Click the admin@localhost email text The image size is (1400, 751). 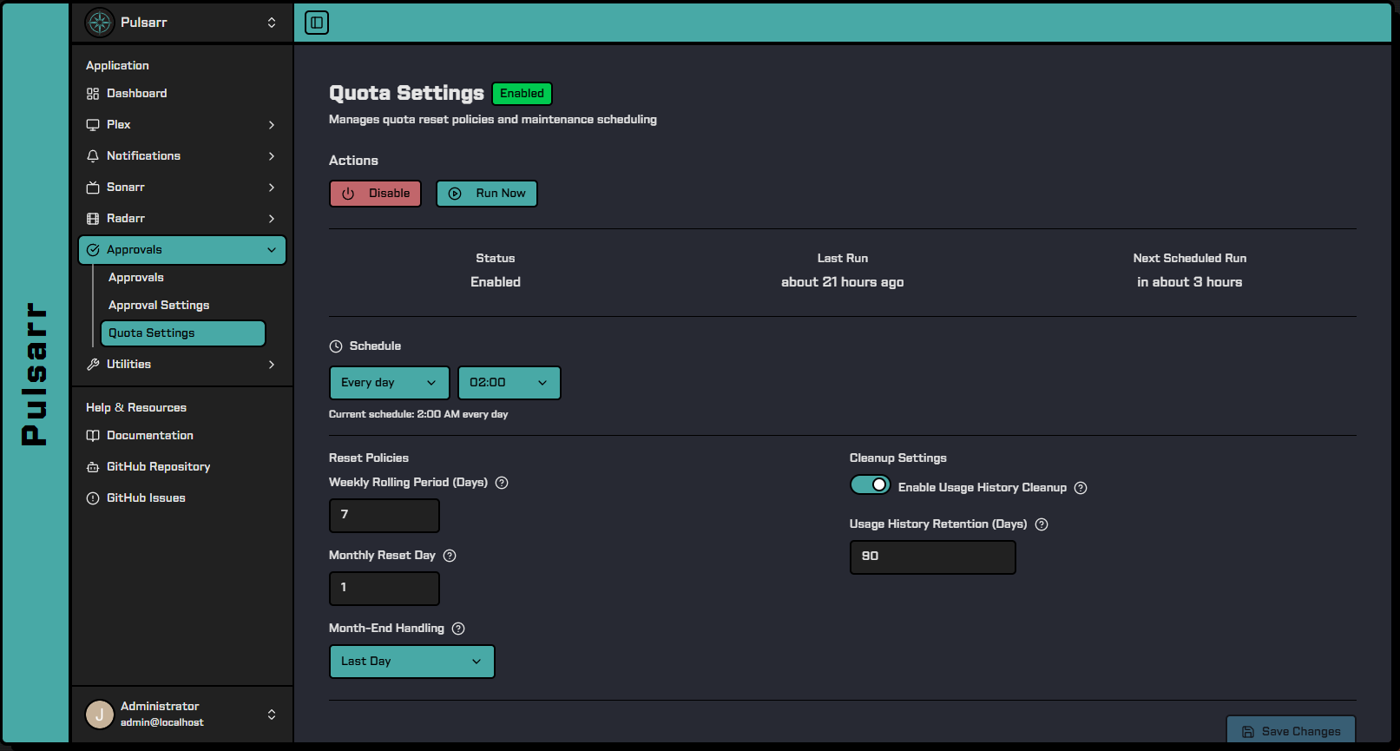coord(162,722)
